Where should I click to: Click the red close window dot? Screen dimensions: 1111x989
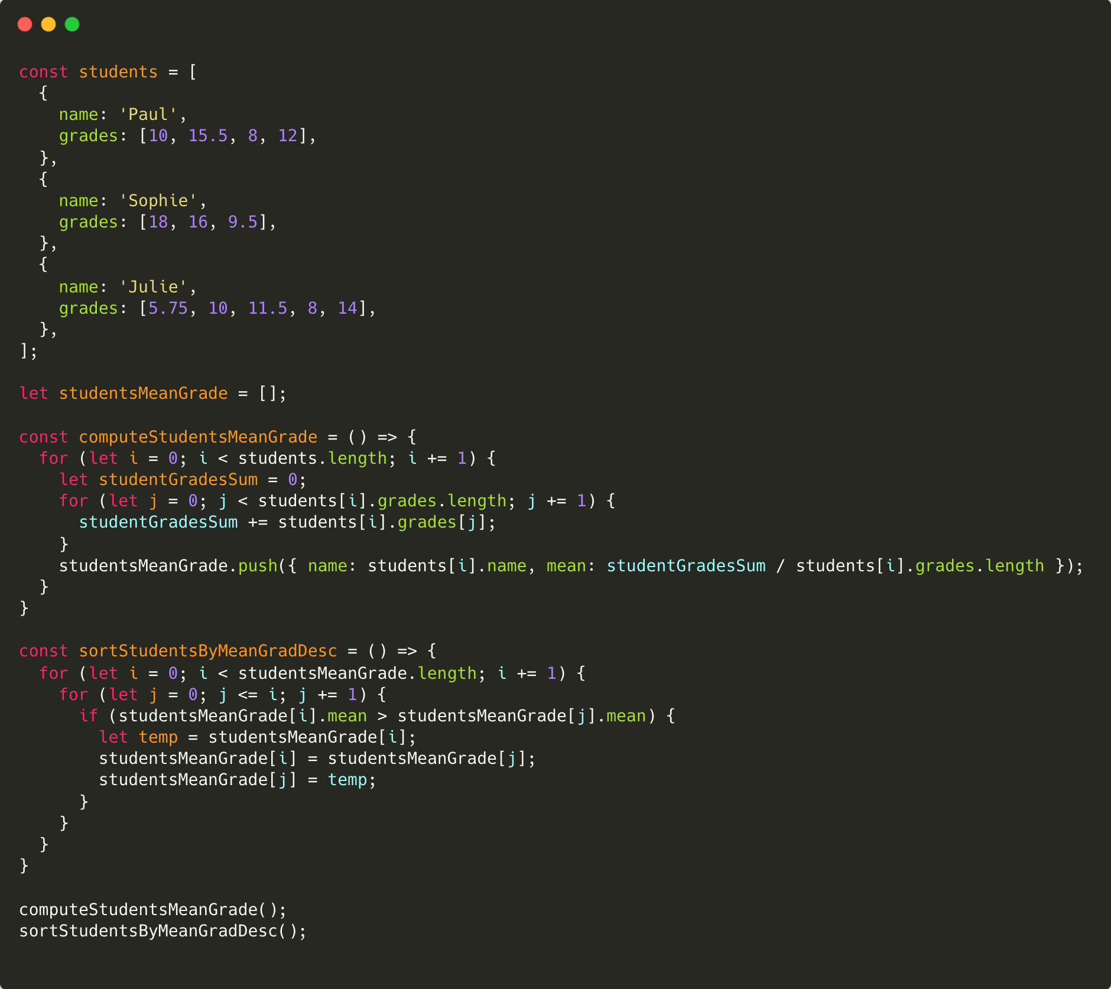pos(25,24)
